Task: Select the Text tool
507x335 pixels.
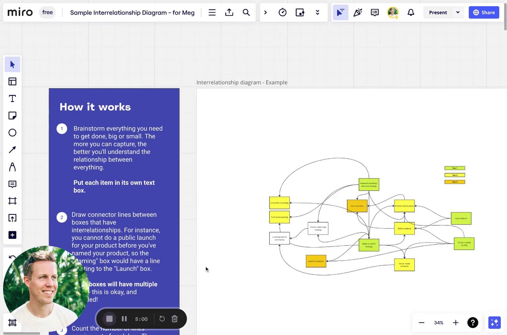Action: pos(12,98)
